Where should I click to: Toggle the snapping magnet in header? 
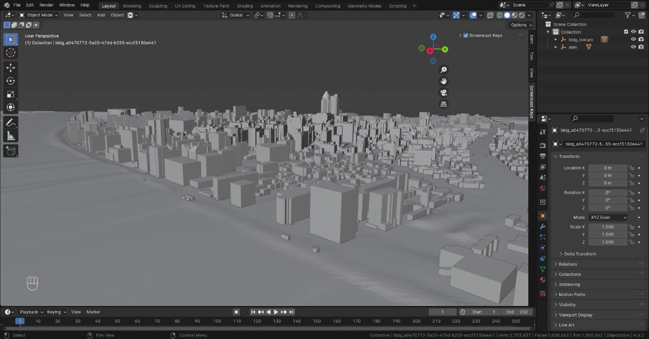tap(270, 15)
